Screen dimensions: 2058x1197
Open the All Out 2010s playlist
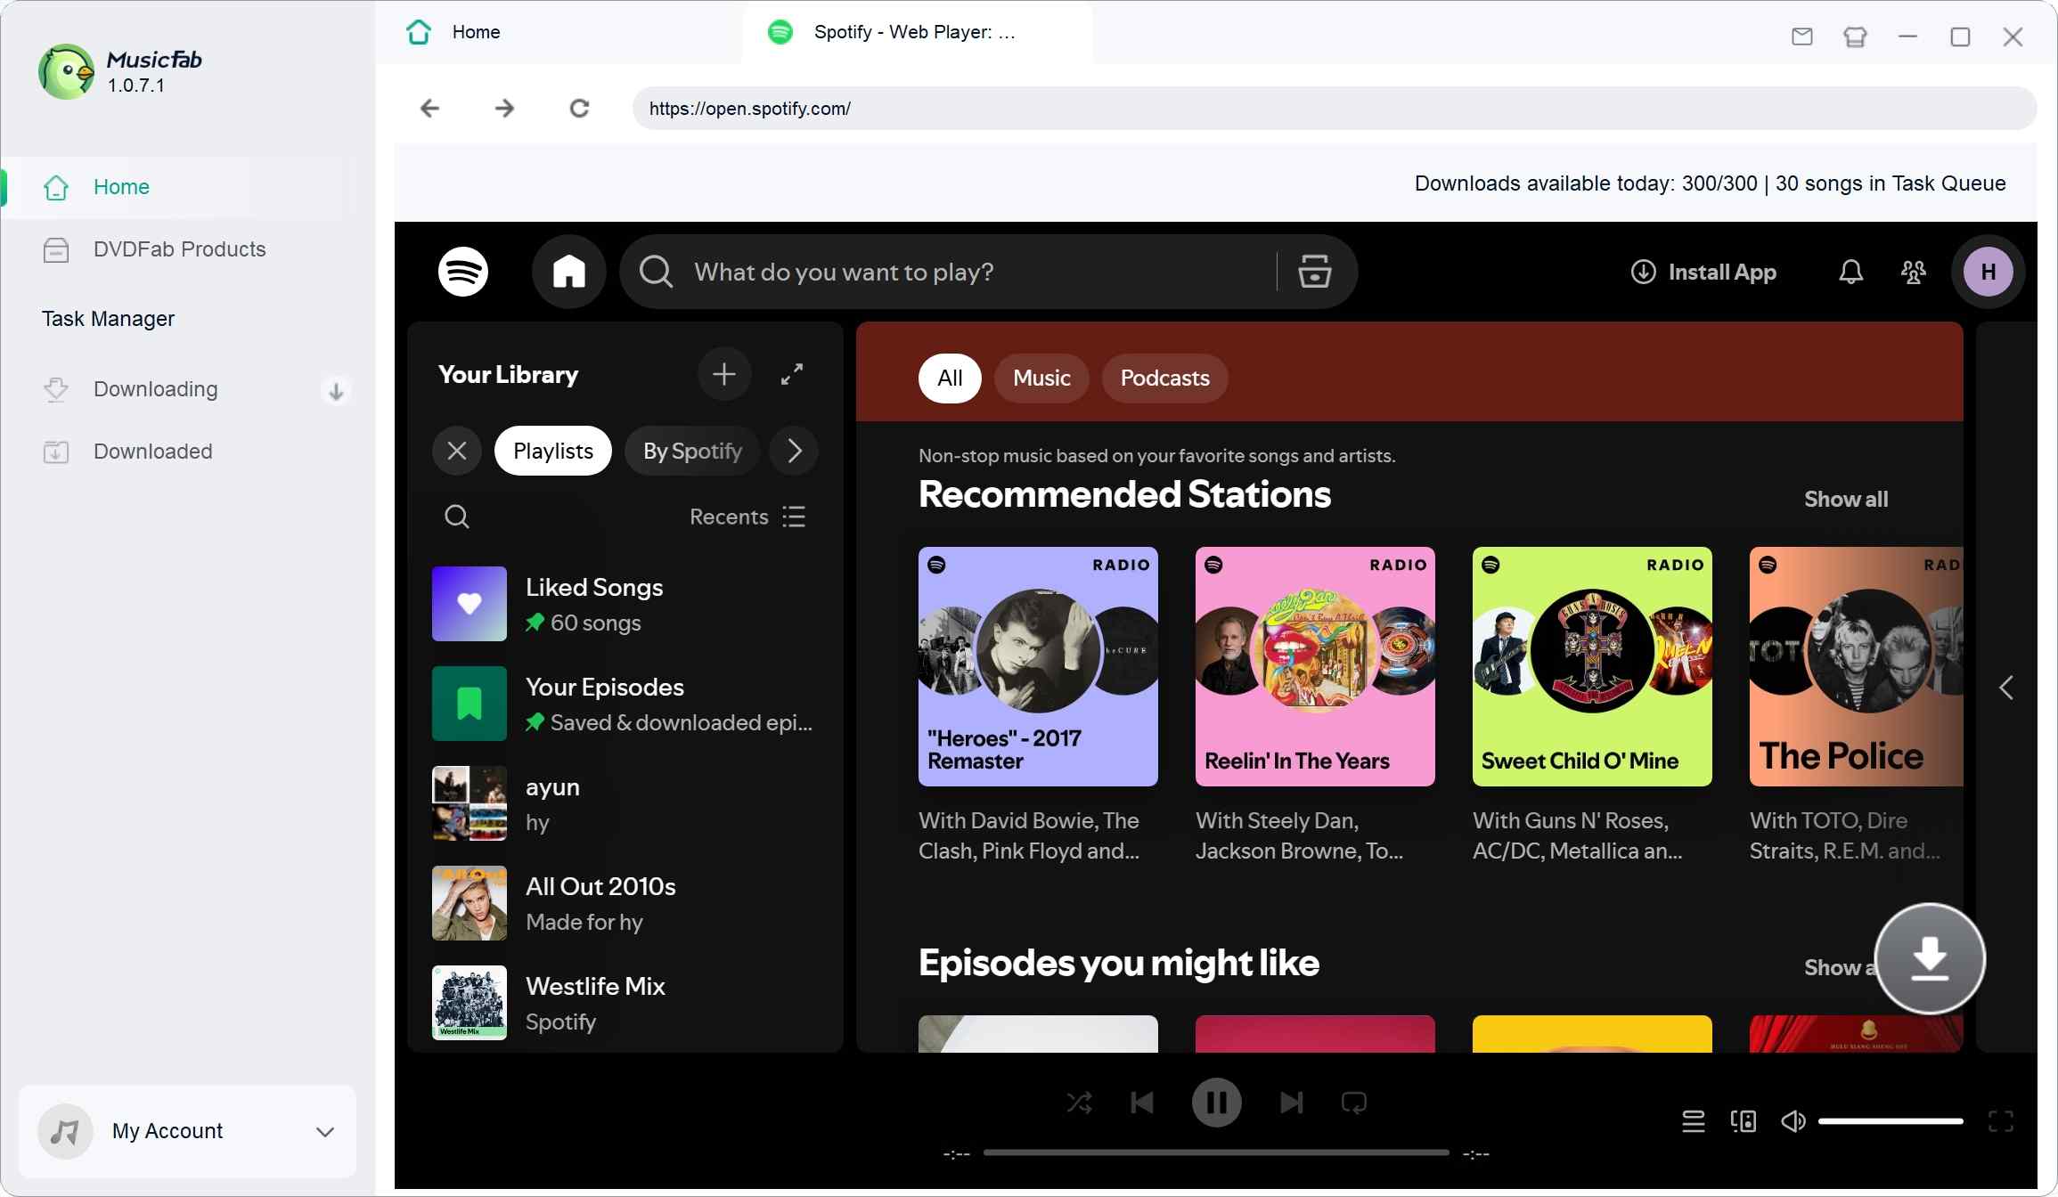click(x=624, y=903)
